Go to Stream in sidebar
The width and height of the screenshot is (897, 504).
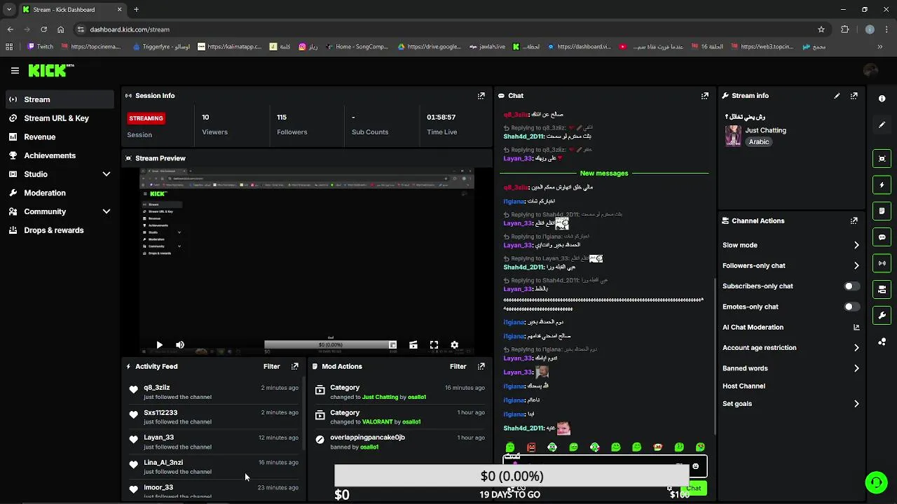(60, 99)
